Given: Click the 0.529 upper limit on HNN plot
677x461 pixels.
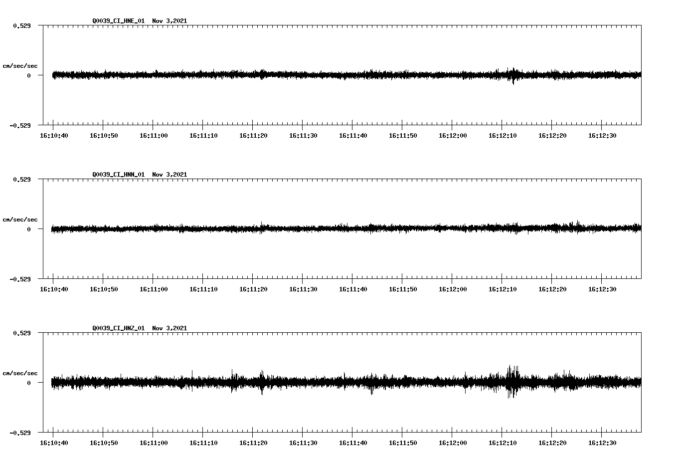Looking at the screenshot, I should point(21,179).
